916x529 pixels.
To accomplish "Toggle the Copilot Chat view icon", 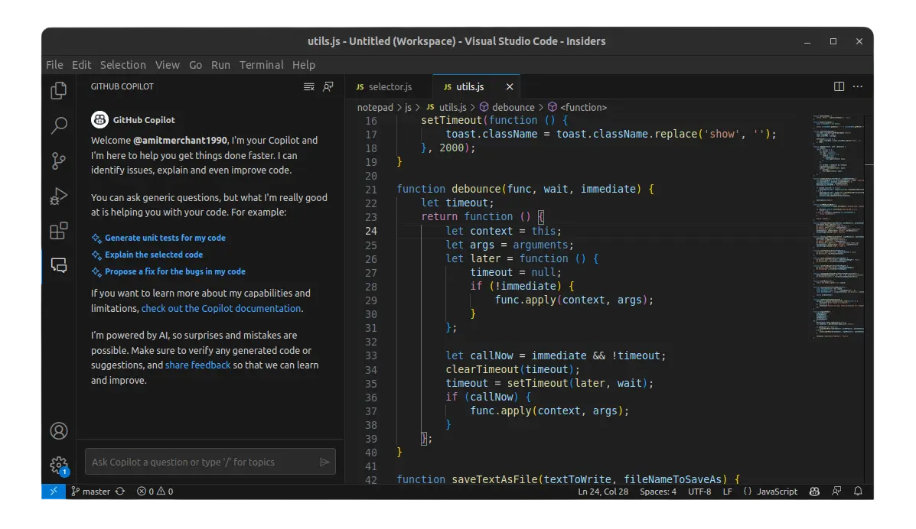I will click(x=58, y=265).
